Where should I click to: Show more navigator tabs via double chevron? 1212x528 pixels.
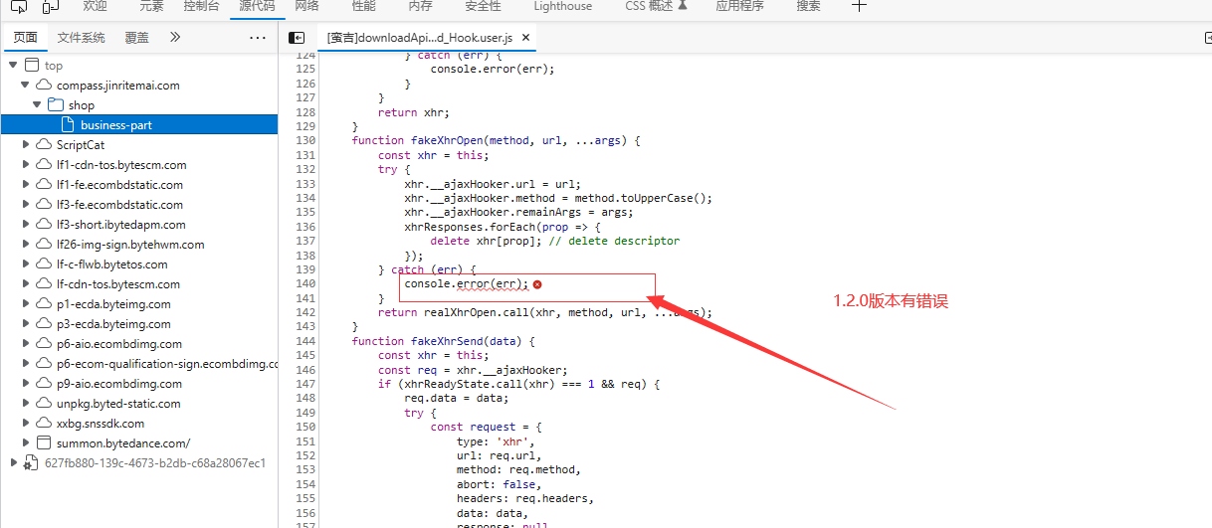175,38
